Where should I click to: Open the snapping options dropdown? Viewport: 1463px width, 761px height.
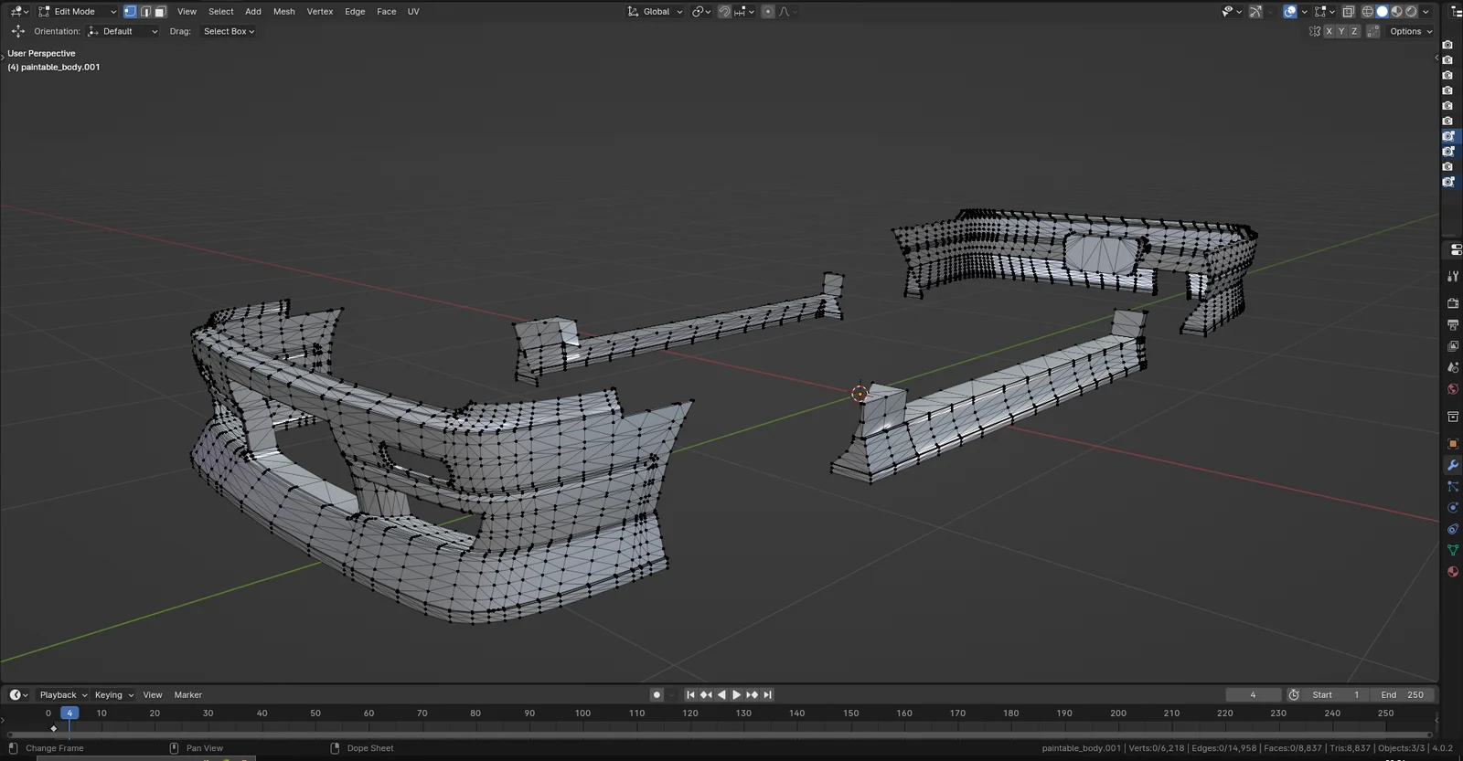pos(744,12)
